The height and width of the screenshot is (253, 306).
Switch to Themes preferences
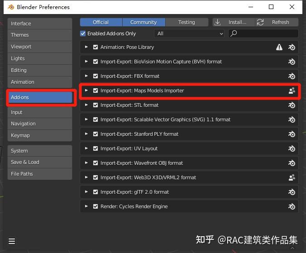pyautogui.click(x=40, y=35)
